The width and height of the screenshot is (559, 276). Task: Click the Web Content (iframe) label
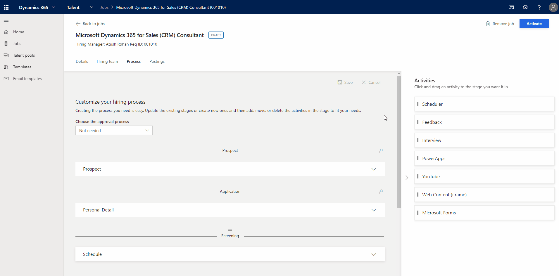click(x=444, y=195)
